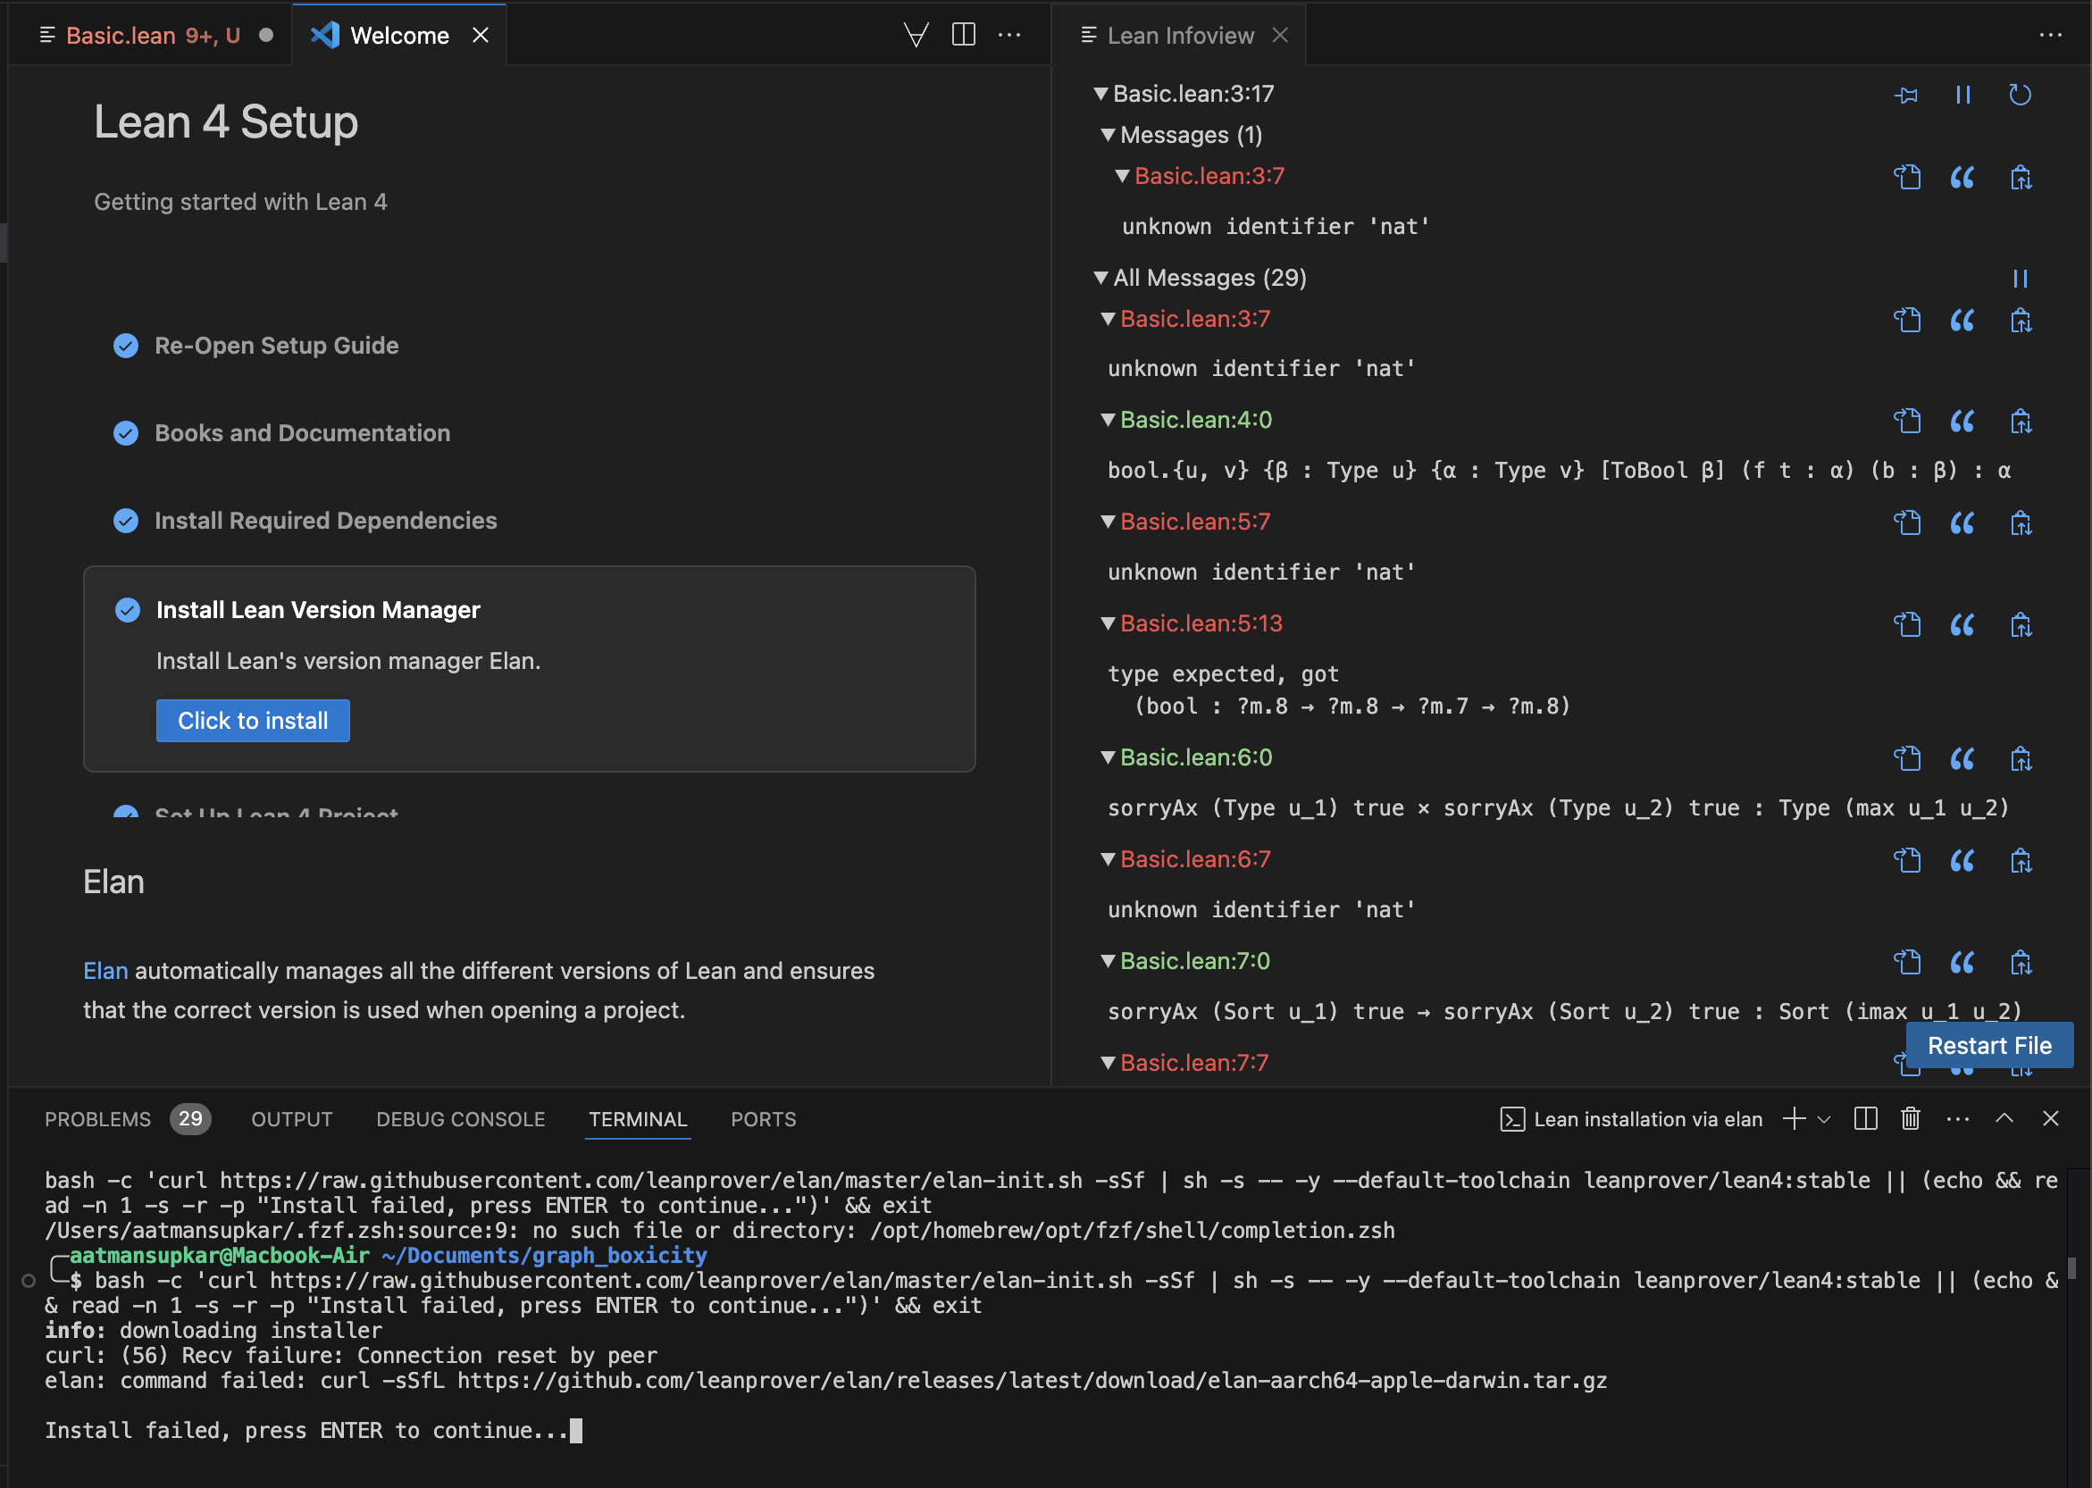Go to source for Messages Basic.lean:3:7 entry

1907,177
